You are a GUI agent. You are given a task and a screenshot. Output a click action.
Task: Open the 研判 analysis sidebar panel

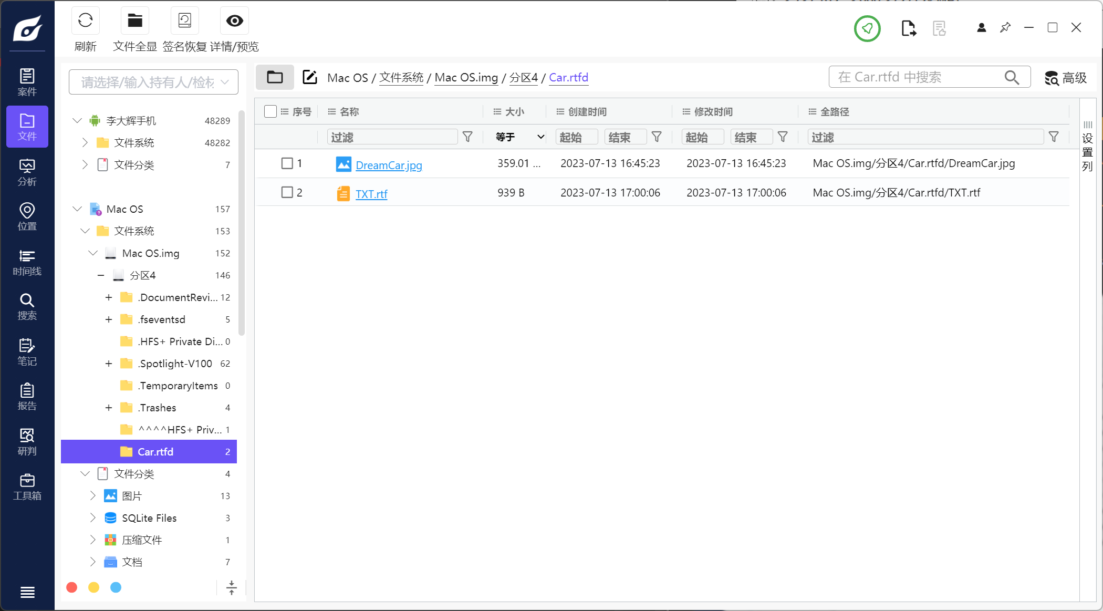27,442
